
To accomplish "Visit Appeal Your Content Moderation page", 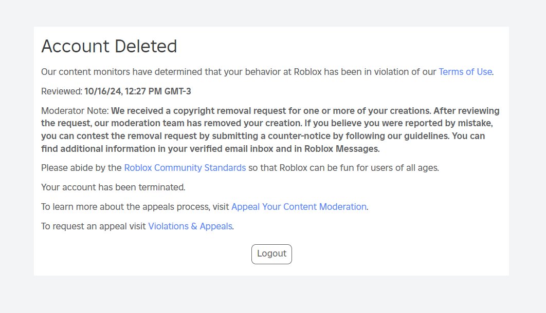I will coord(299,207).
